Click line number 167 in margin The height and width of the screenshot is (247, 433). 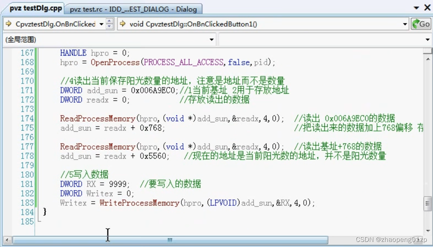click(27, 53)
